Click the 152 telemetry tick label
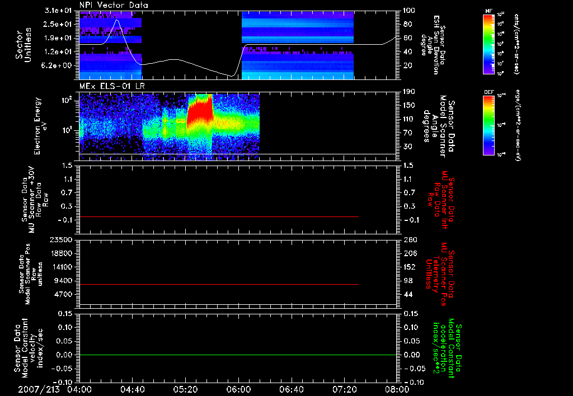Screen dimensions: 573x396 (x=410, y=267)
